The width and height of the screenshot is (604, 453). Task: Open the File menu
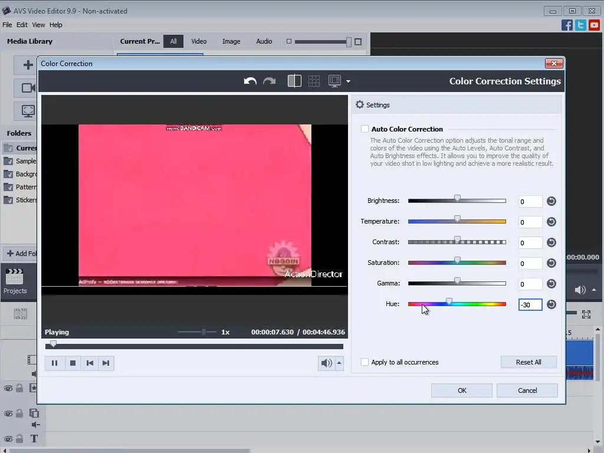pyautogui.click(x=7, y=25)
